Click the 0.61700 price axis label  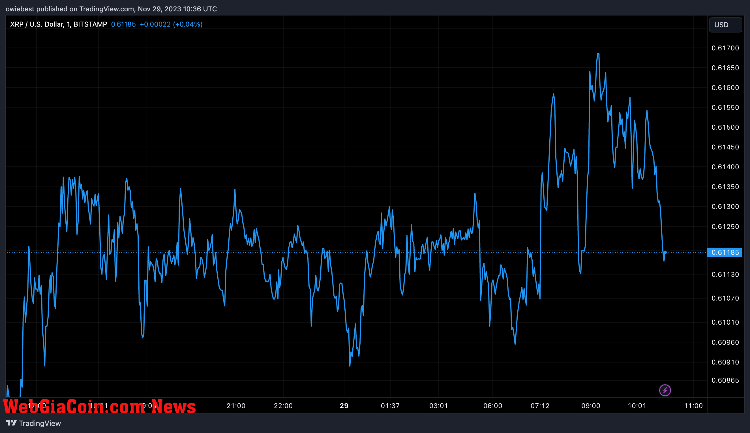pos(725,48)
